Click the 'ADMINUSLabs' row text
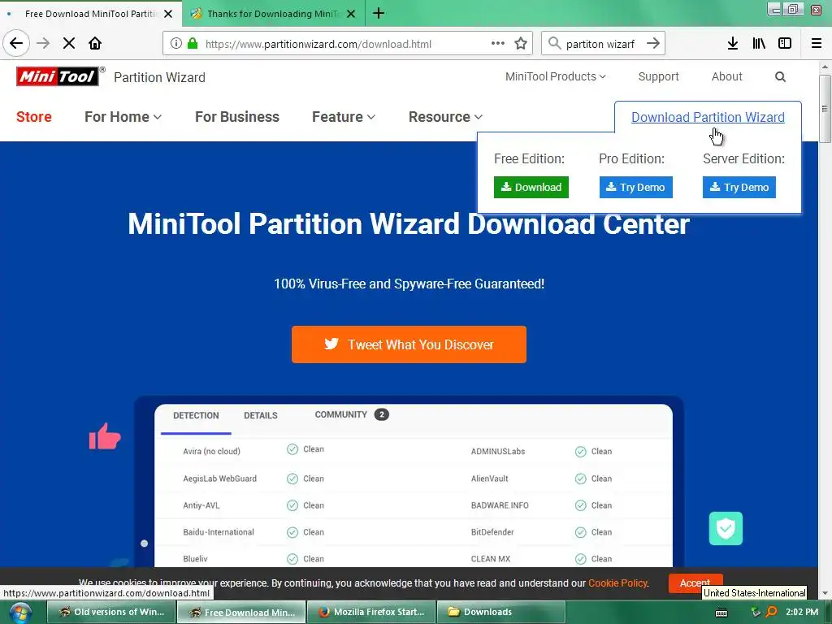This screenshot has width=832, height=624. (498, 451)
